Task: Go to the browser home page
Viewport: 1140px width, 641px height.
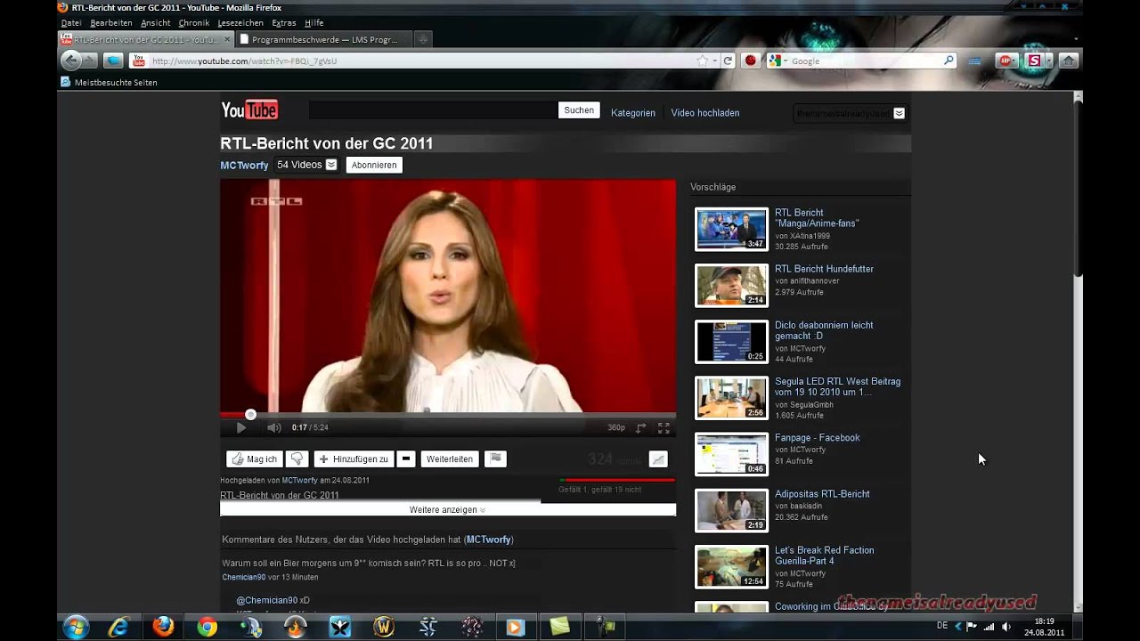Action: pos(1069,61)
